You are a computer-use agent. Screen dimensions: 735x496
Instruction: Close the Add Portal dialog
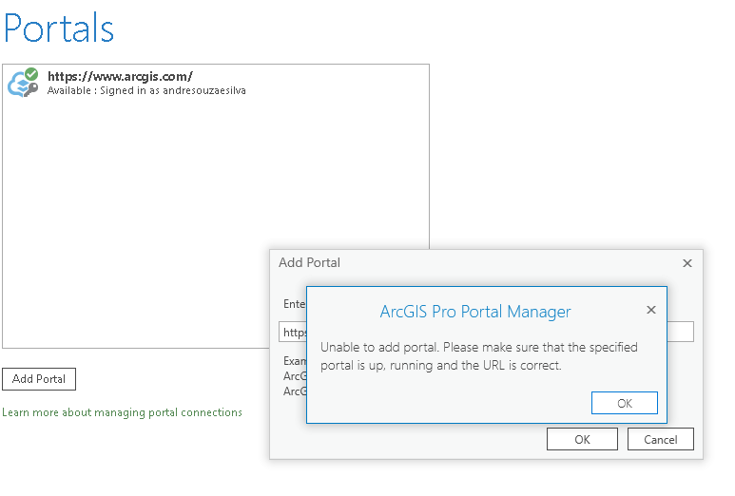pyautogui.click(x=687, y=263)
